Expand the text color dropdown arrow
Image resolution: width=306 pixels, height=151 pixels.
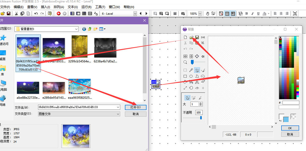(x=269, y=14)
